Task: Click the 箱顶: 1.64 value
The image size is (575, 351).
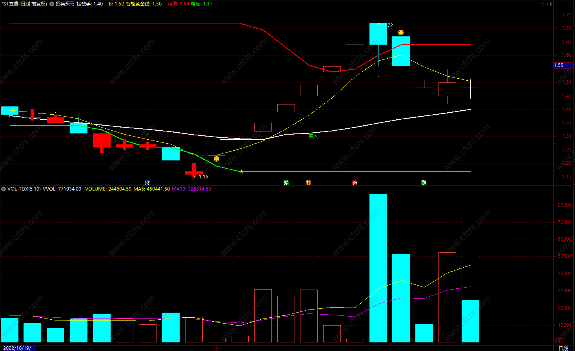Action: (178, 4)
